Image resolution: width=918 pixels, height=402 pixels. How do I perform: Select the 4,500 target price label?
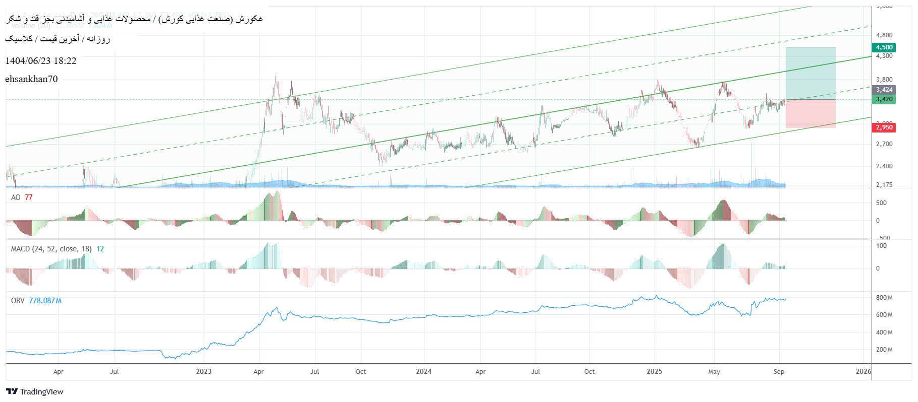click(x=884, y=47)
